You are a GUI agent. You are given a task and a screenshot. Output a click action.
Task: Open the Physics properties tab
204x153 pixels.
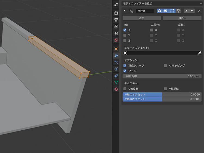116,69
